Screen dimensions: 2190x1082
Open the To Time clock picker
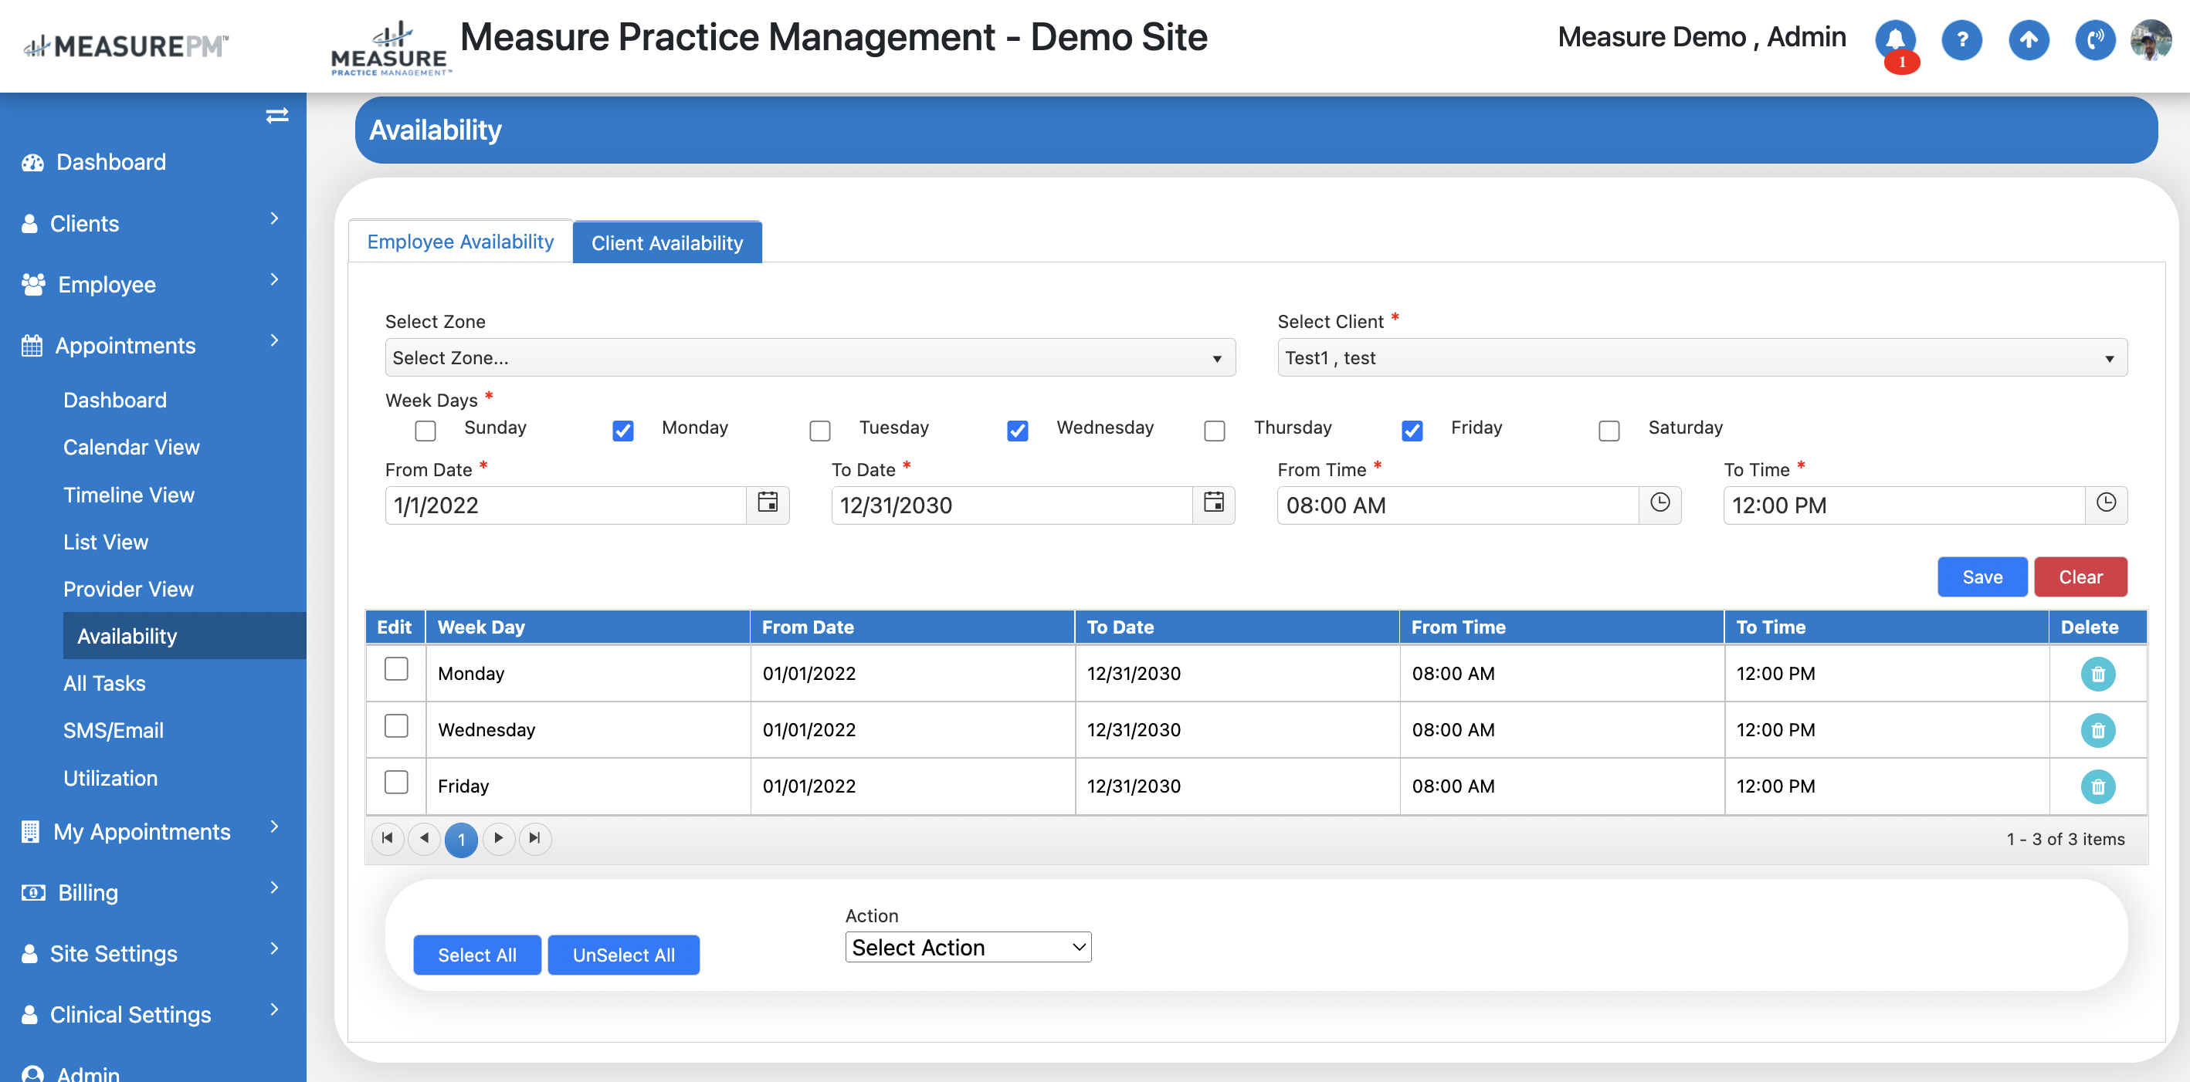2105,503
